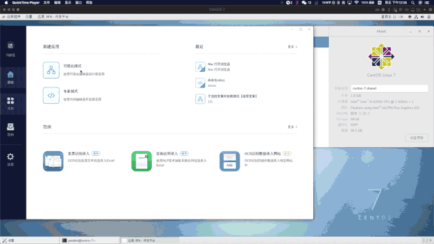The width and height of the screenshot is (434, 244).
Task: Click the device name field centos-7.shared
Action: [389, 88]
